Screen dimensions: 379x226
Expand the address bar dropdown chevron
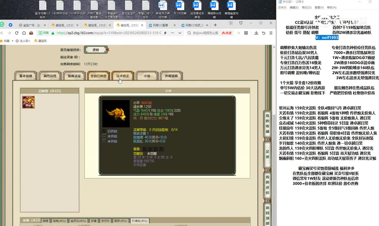point(179,33)
